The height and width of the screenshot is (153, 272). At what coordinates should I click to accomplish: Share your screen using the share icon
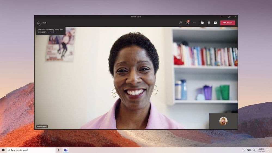tap(215, 23)
